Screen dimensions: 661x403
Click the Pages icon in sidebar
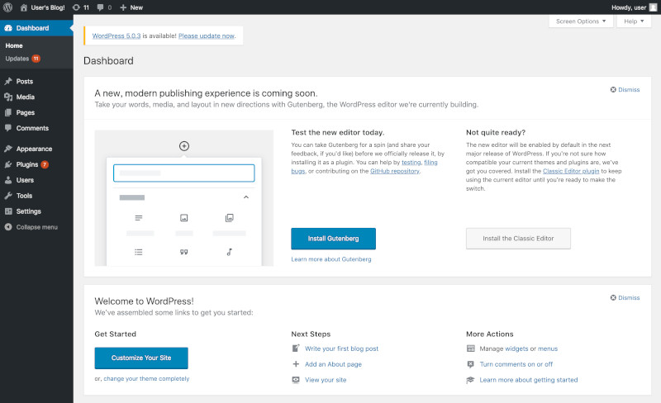[8, 112]
